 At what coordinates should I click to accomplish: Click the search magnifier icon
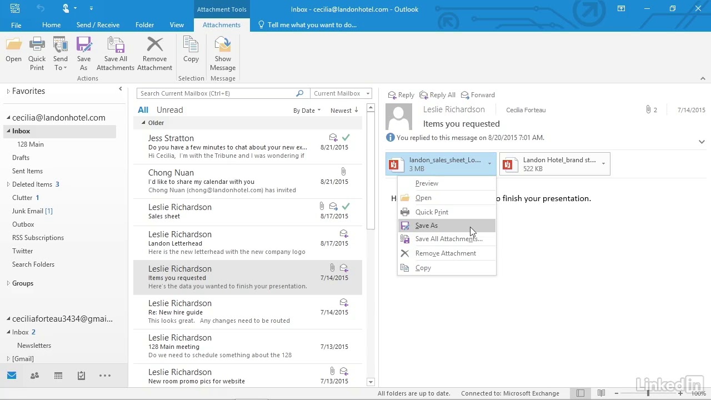pyautogui.click(x=300, y=93)
